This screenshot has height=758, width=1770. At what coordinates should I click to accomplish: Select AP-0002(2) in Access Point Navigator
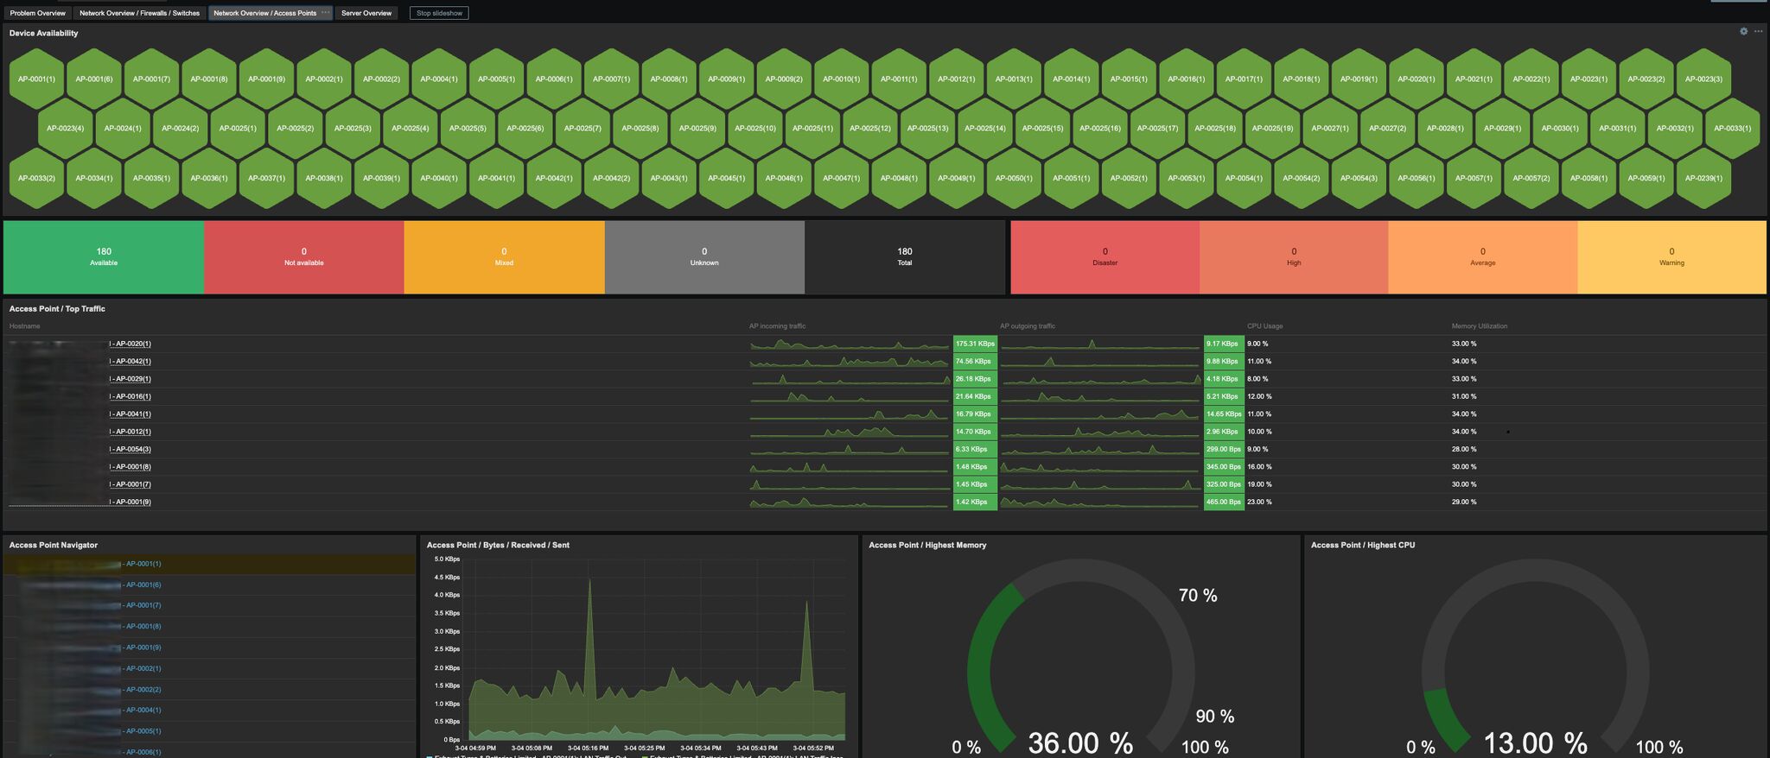click(x=143, y=689)
